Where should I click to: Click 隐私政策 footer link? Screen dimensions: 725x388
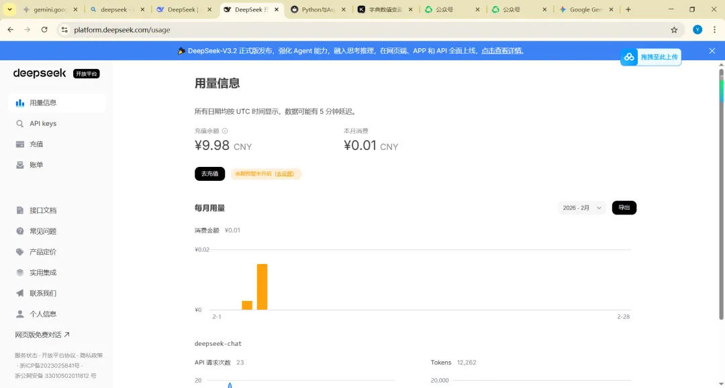point(91,356)
